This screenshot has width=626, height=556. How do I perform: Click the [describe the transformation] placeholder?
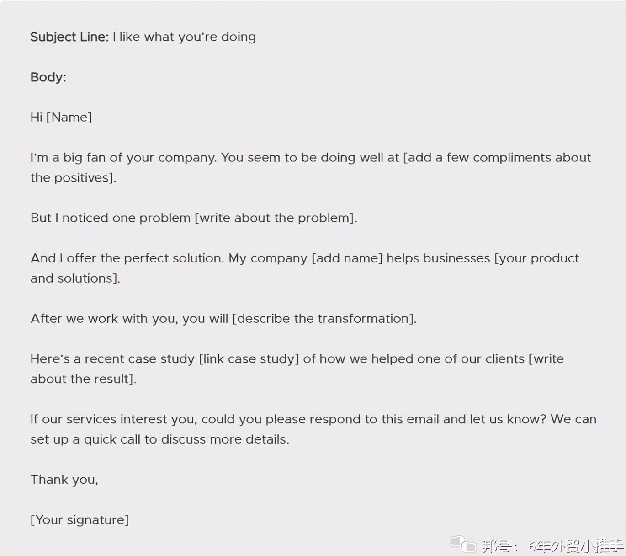324,319
